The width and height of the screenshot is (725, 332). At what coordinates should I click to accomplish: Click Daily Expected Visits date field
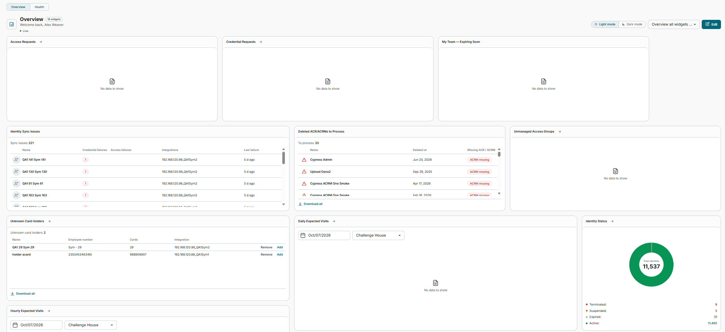(324, 235)
